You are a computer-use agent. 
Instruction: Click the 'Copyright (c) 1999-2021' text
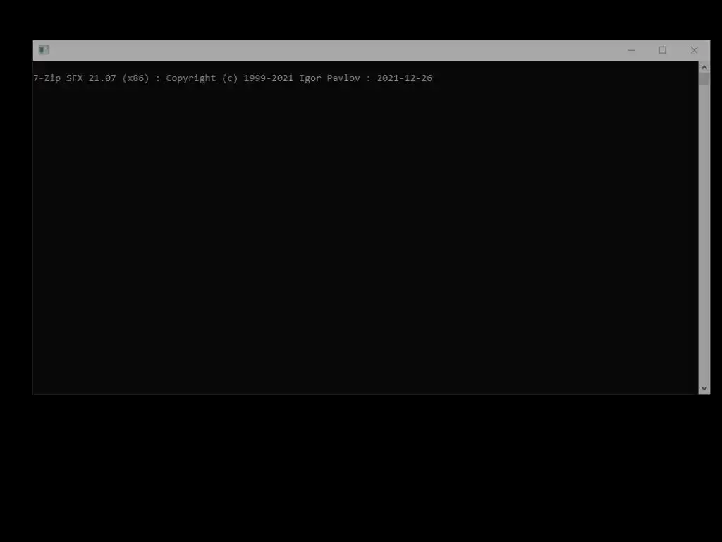(x=229, y=78)
